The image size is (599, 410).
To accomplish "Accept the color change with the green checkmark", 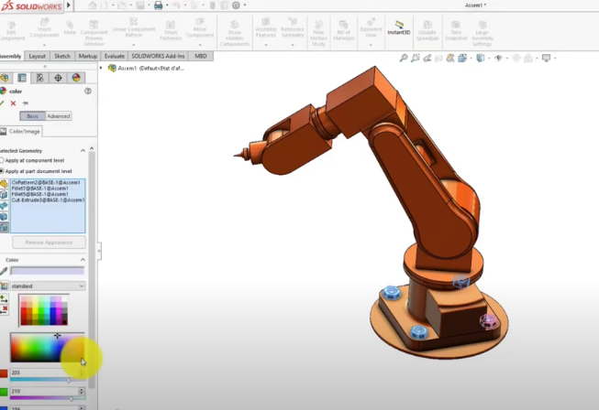I will pyautogui.click(x=2, y=103).
